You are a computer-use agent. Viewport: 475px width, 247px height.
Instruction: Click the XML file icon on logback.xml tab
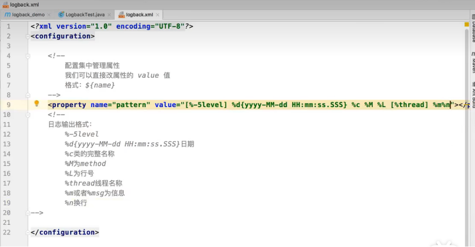(121, 15)
